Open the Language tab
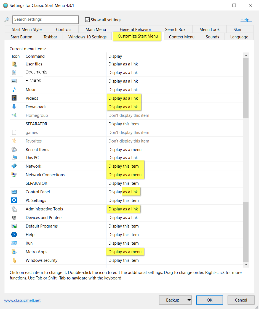Screen dimensions: 259x309 [239, 37]
